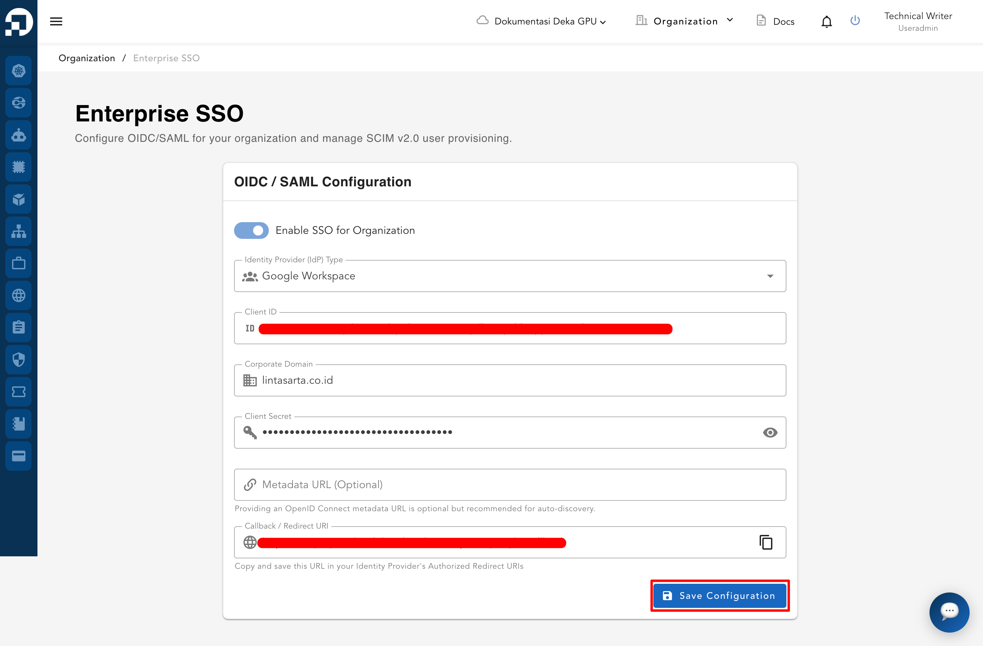
Task: Select the network hierarchy sidebar icon
Action: [19, 231]
